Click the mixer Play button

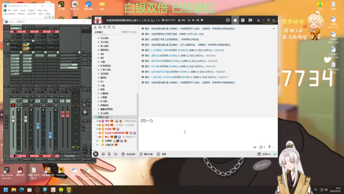(85, 112)
